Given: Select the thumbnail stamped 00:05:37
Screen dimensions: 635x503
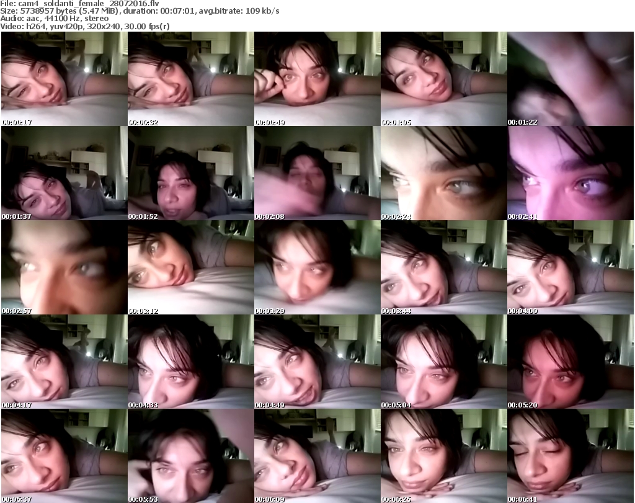Looking at the screenshot, I should (x=64, y=456).
